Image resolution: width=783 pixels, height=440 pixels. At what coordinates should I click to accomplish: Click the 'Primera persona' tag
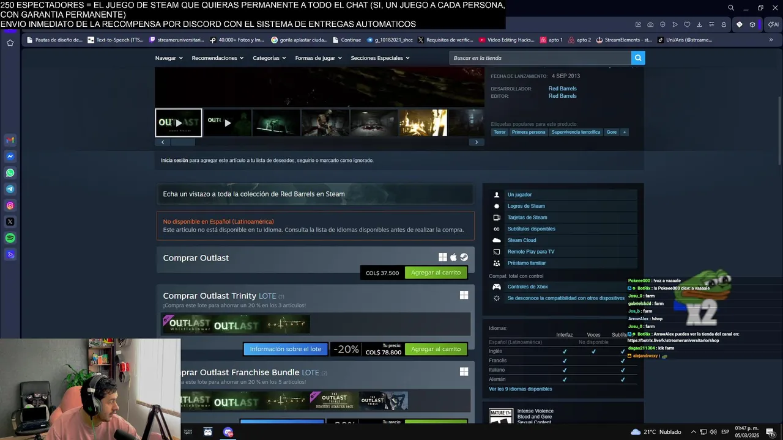(x=529, y=132)
